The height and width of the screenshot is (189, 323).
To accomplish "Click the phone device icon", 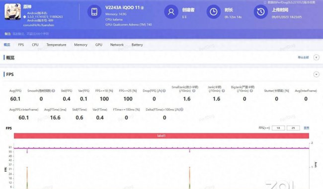I will pos(94,12).
